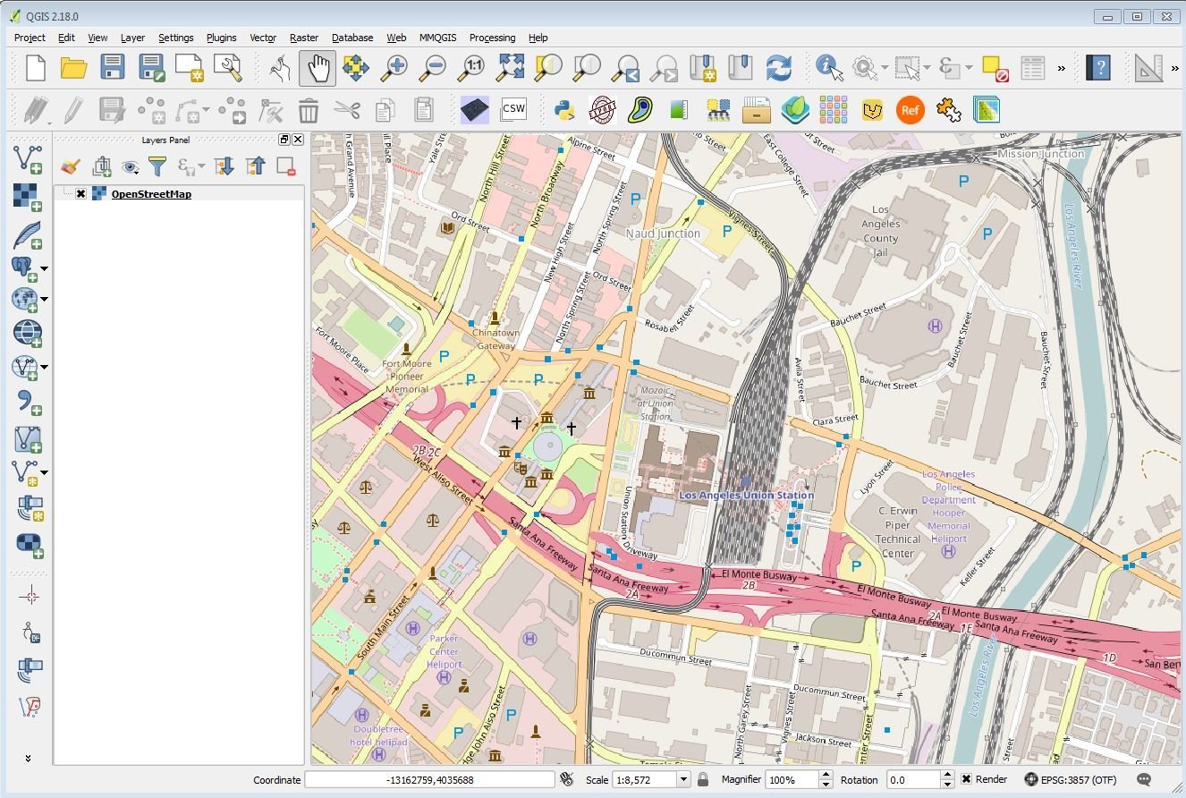Toggle the scale lock icon
This screenshot has width=1186, height=798.
[703, 780]
